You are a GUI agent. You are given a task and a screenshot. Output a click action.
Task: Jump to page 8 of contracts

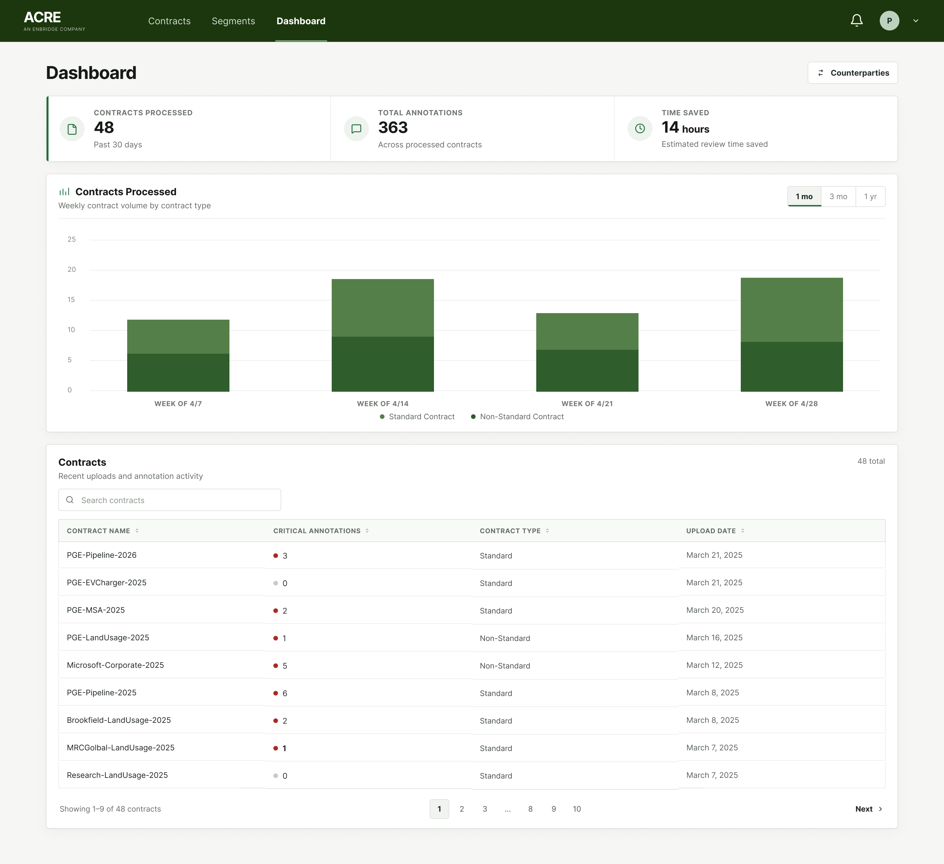click(x=530, y=809)
